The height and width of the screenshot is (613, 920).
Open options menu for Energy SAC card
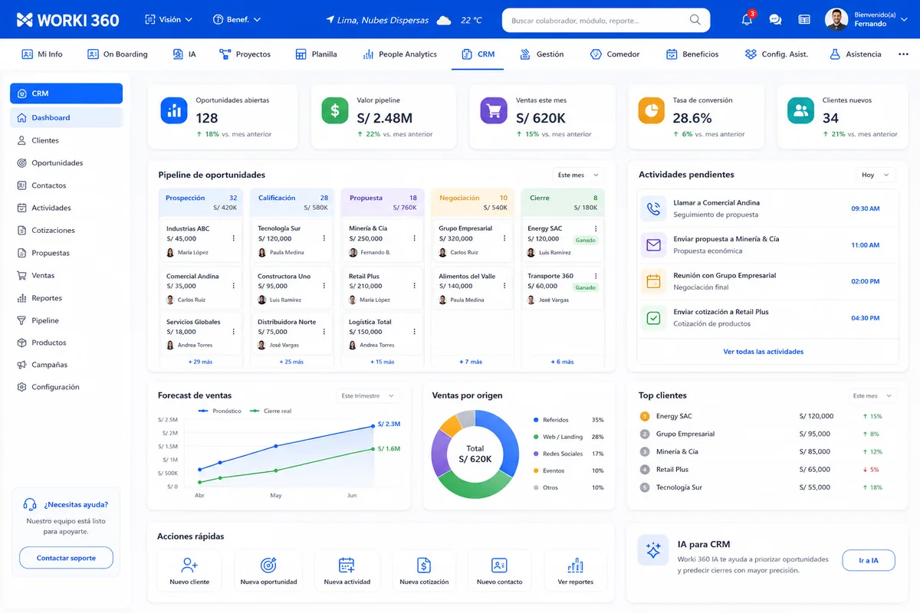coord(596,228)
